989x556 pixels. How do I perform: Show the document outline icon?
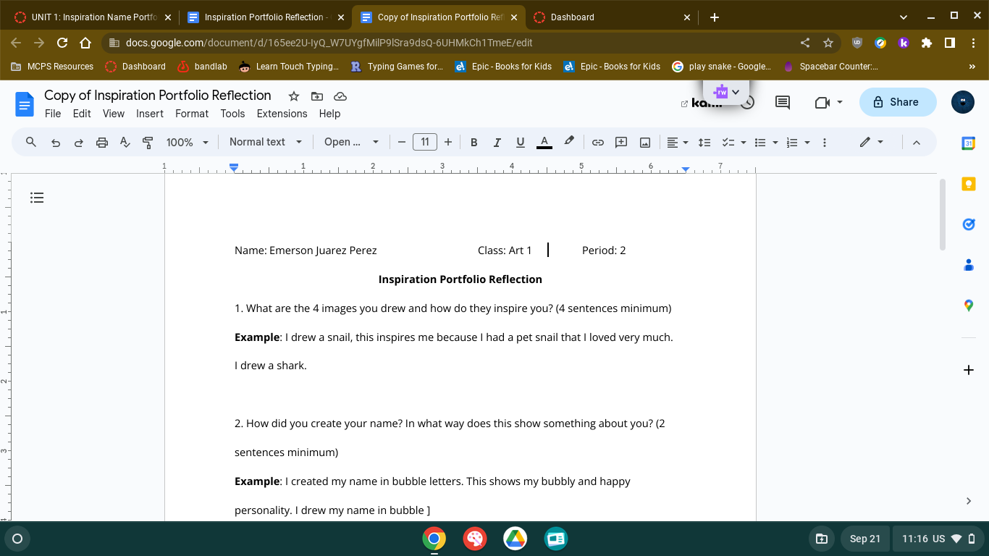pos(37,198)
